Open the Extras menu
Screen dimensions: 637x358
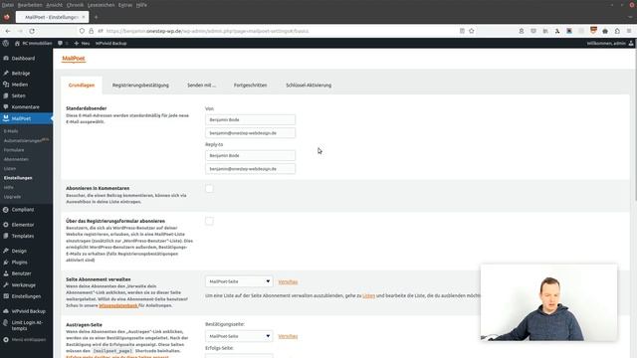point(125,5)
